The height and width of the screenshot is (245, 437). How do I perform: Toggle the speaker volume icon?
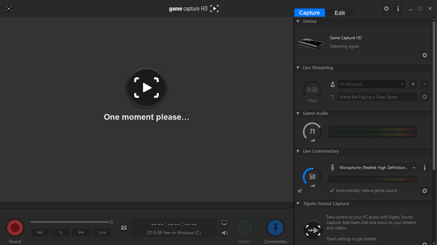click(224, 233)
